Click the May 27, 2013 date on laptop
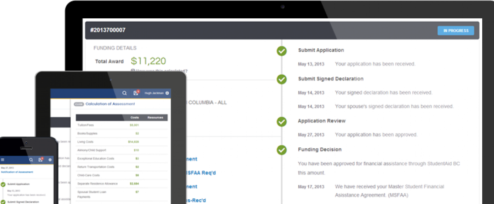This screenshot has height=204, width=494. 311,135
